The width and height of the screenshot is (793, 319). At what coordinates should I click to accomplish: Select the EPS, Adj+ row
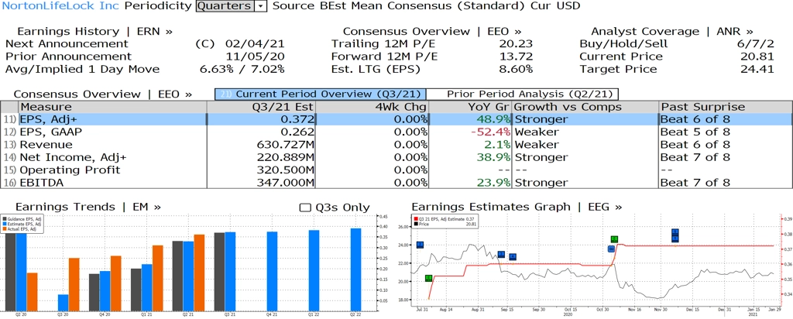coord(396,119)
